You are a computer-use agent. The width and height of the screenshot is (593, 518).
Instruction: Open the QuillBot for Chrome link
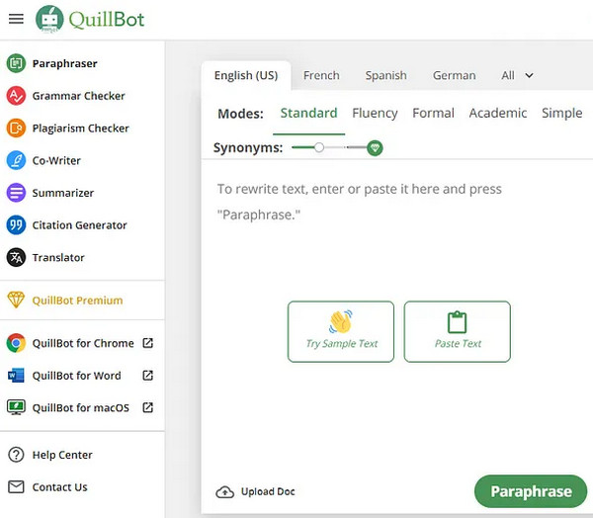point(83,343)
